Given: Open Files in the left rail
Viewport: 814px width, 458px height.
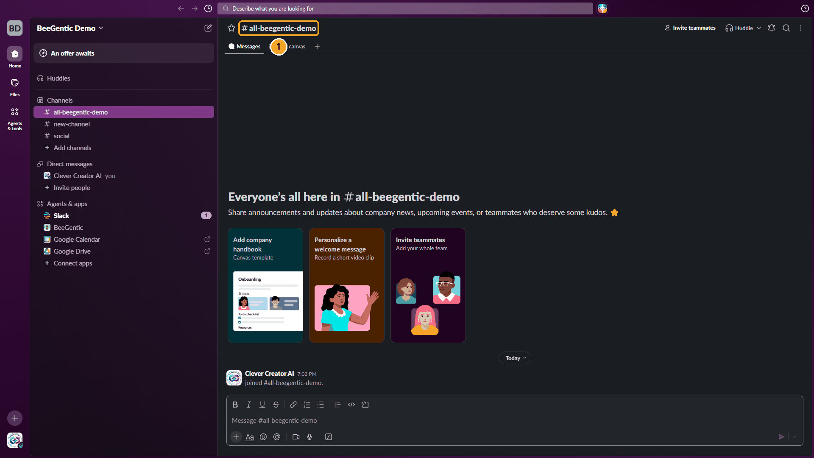Looking at the screenshot, I should (x=15, y=87).
